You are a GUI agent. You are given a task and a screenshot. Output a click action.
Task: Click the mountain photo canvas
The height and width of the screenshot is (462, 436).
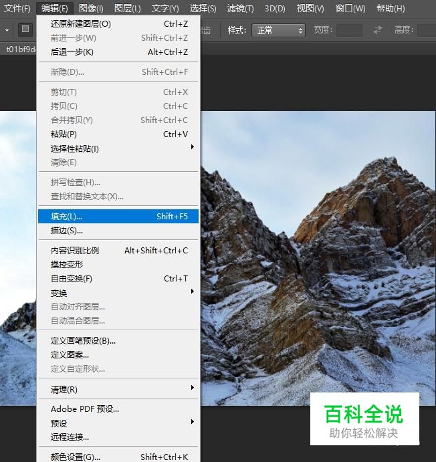point(318,258)
